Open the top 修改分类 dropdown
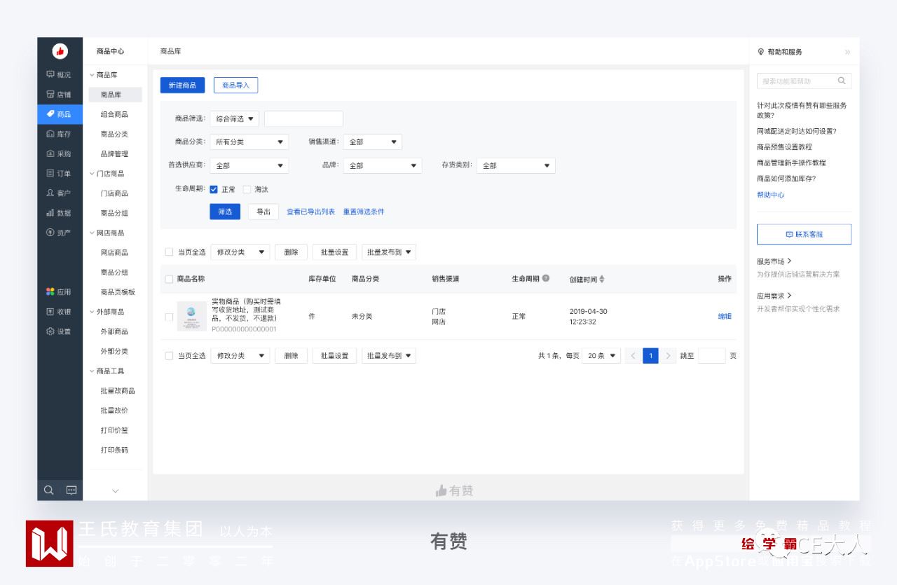The width and height of the screenshot is (897, 585). 240,252
